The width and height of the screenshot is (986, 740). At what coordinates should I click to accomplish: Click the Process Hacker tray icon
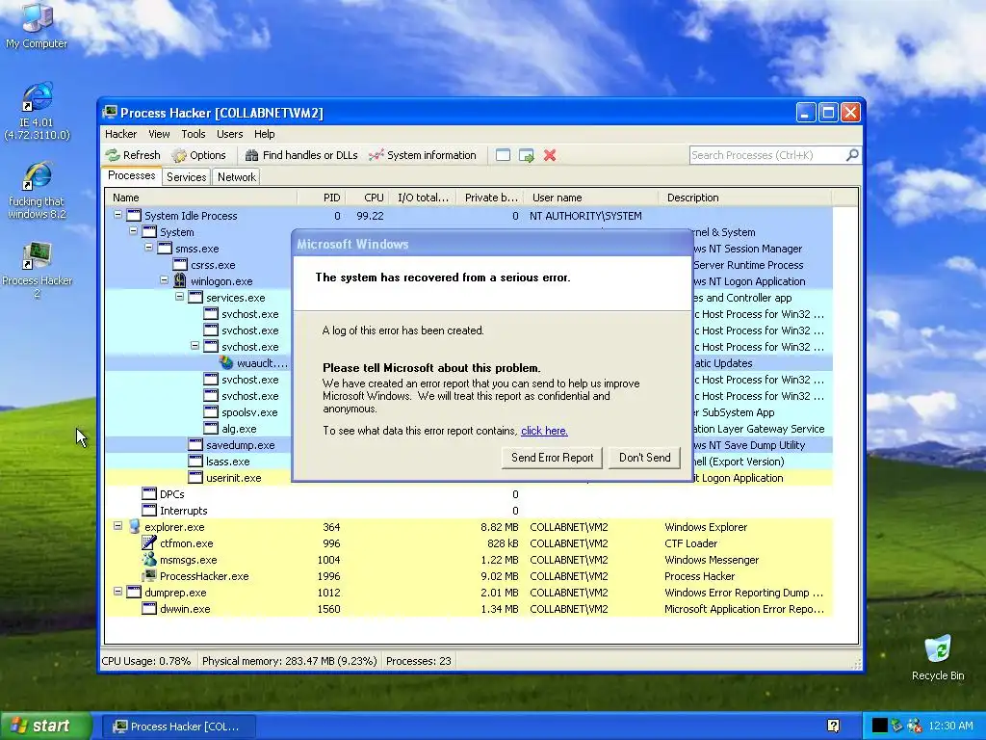pyautogui.click(x=896, y=726)
